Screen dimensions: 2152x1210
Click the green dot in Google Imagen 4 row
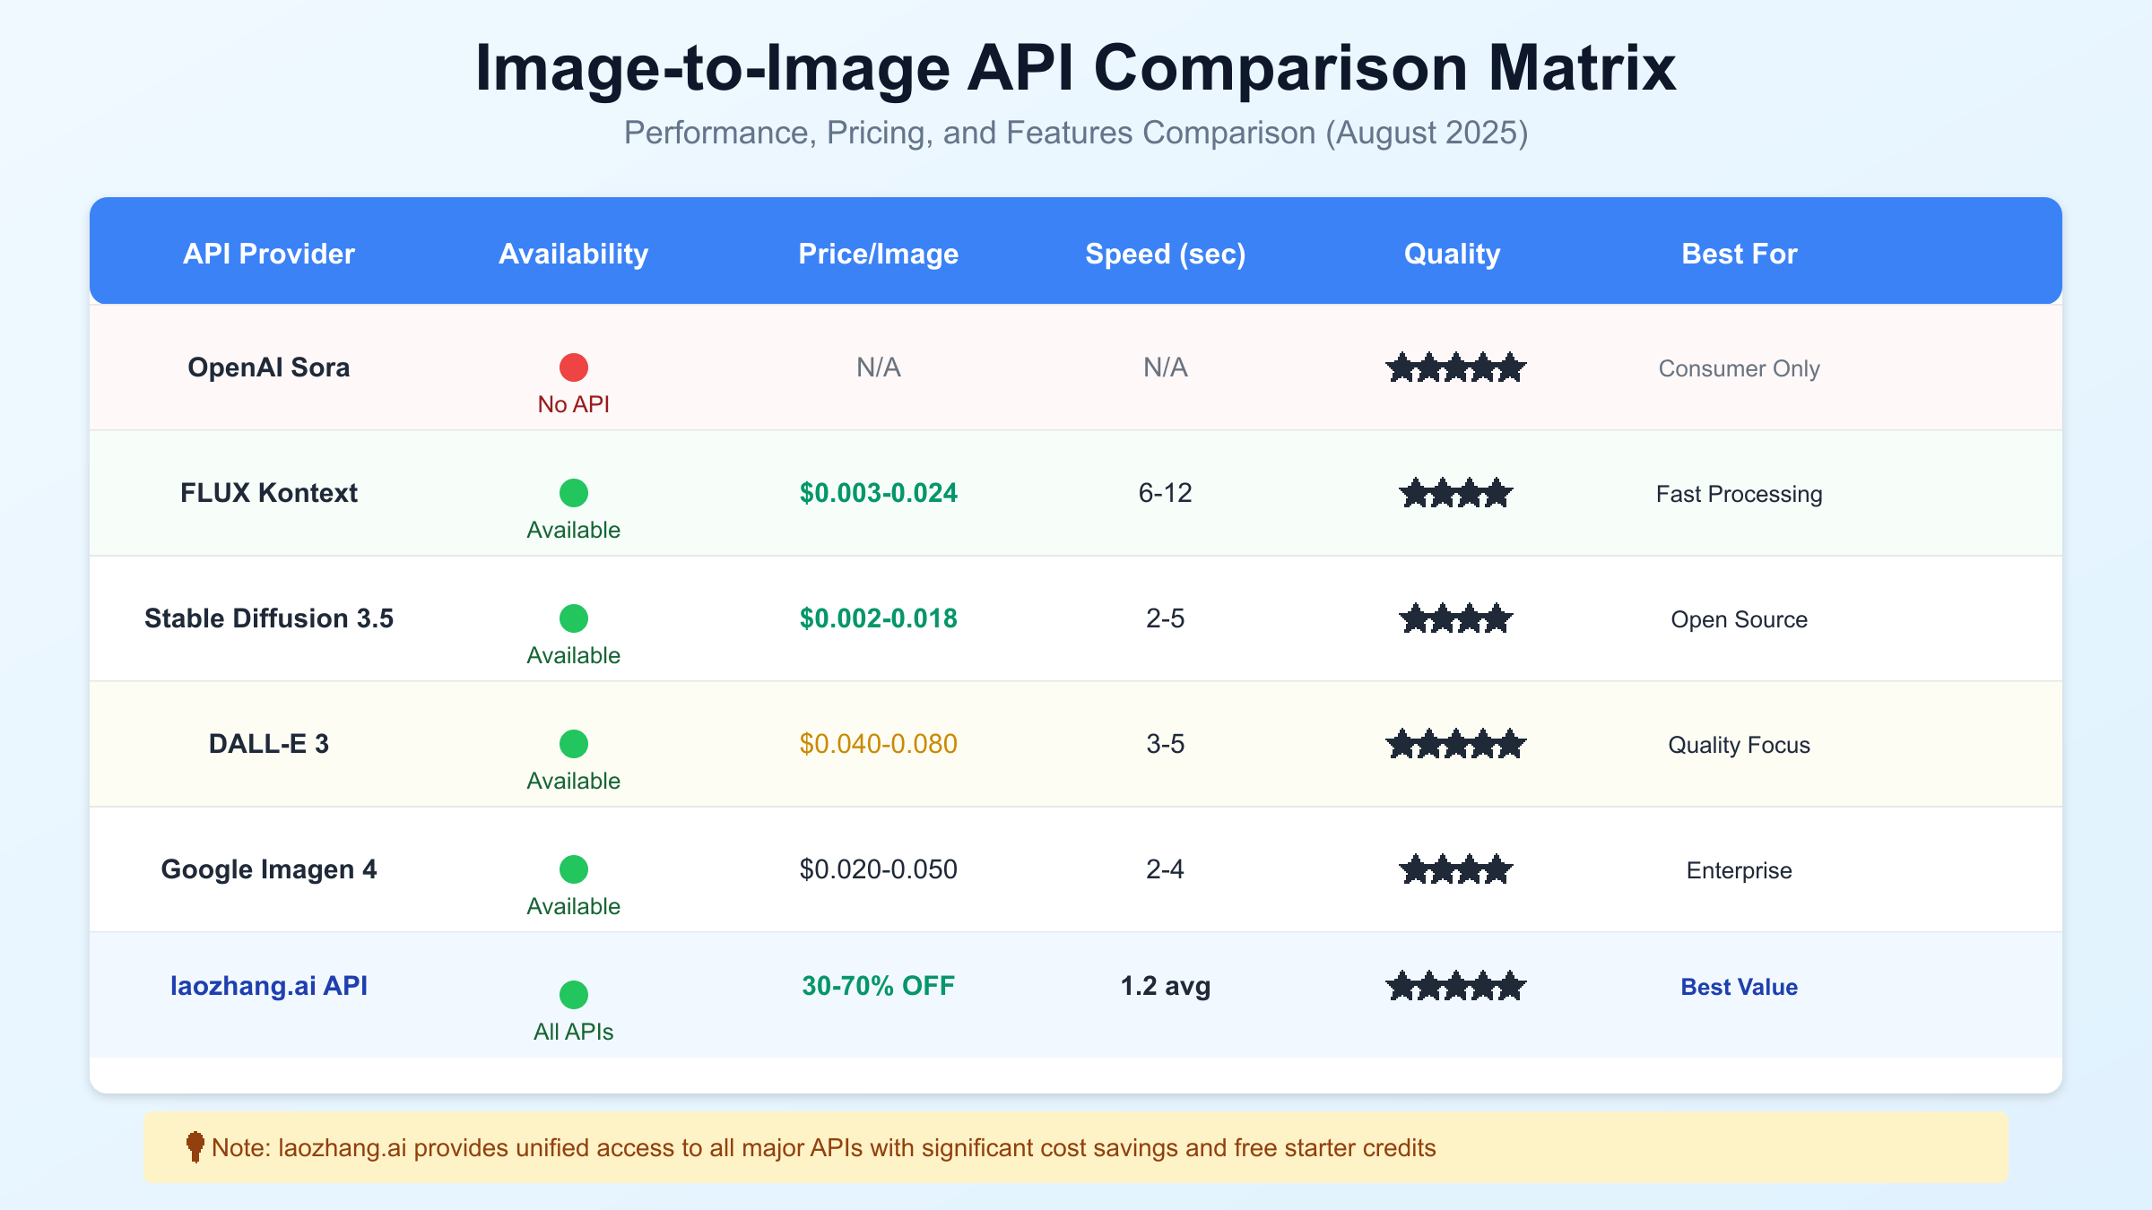(x=574, y=869)
